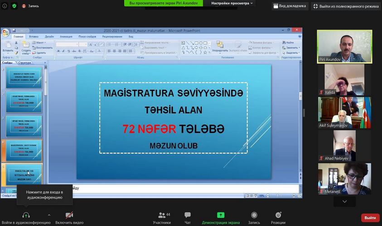Click the green encryption shield icon
This screenshot has height=226, width=382.
14,6
